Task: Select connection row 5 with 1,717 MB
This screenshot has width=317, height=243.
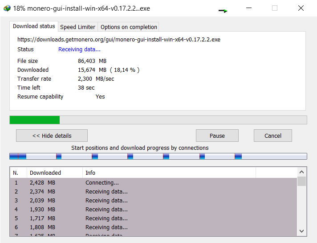Action: pyautogui.click(x=154, y=218)
